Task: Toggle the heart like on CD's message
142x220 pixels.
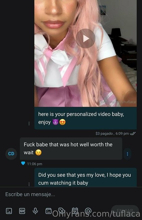Action: [x=23, y=163]
